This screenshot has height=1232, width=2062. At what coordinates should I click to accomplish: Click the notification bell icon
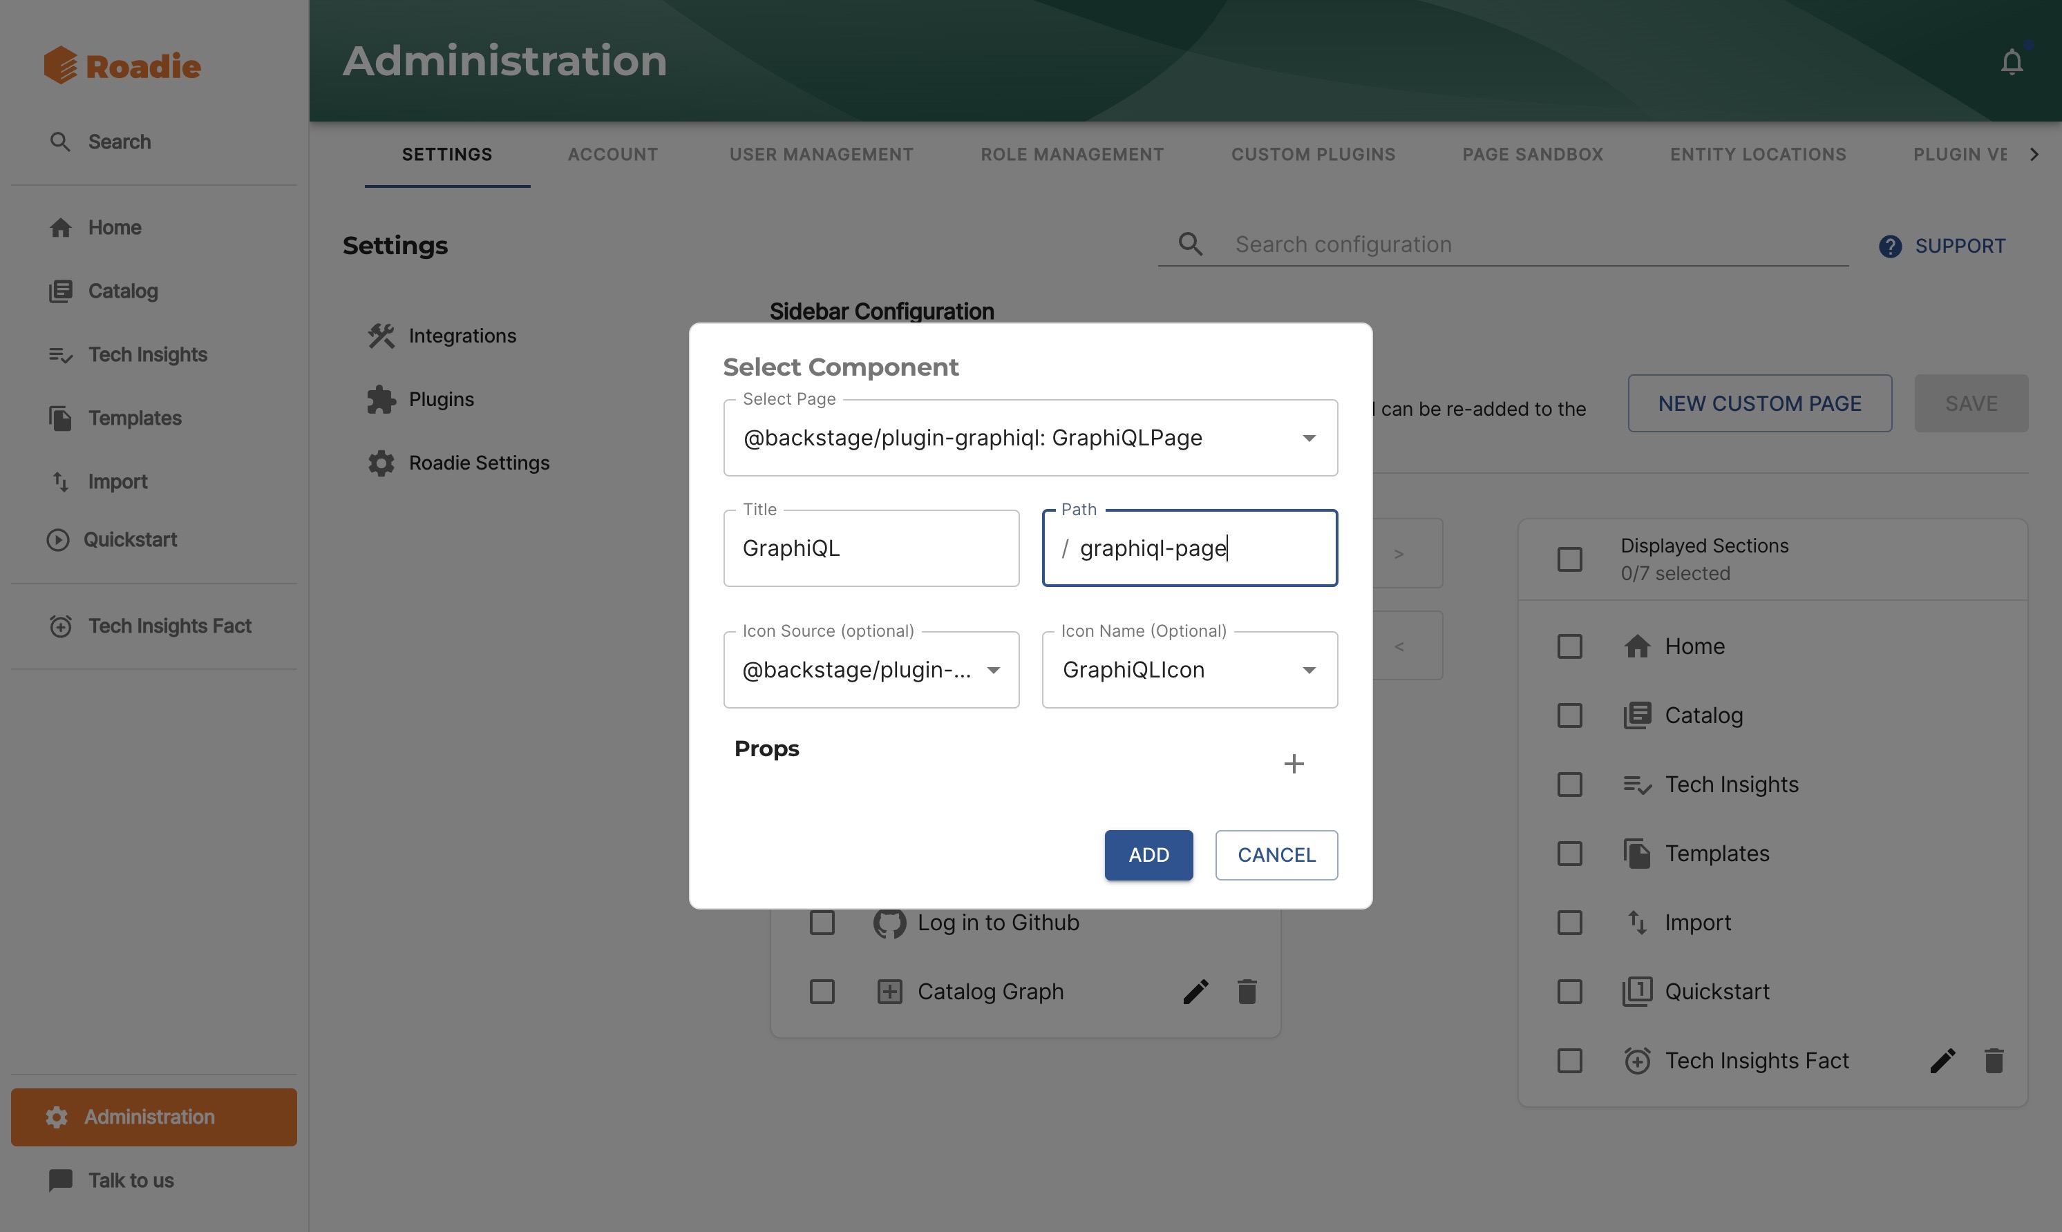[2012, 61]
